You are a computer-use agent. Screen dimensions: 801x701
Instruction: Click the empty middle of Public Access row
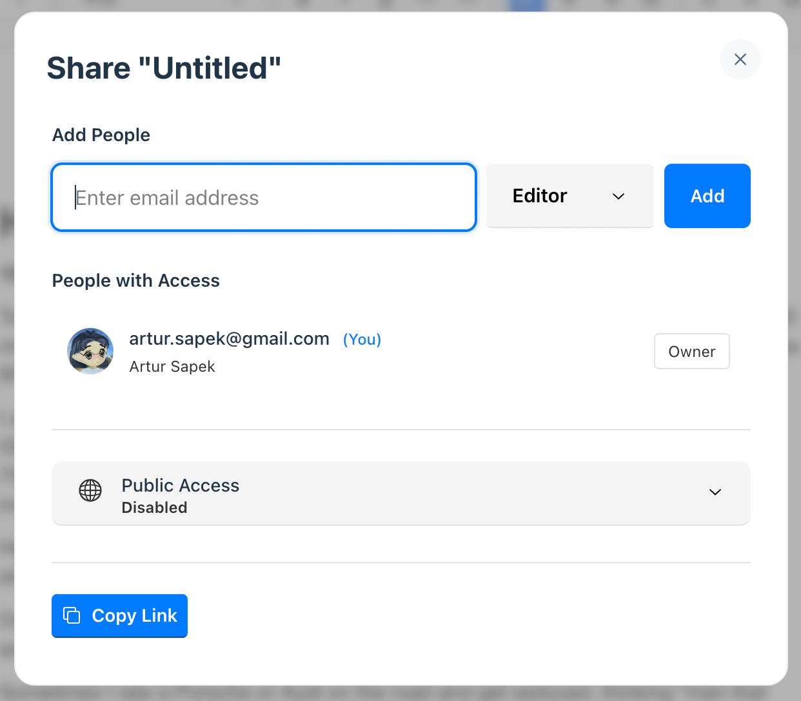[x=451, y=494]
